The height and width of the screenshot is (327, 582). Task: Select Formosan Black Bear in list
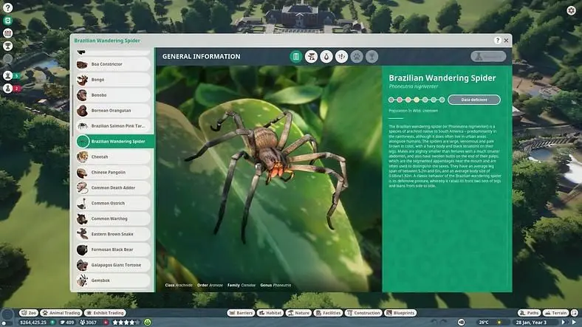[113, 250]
